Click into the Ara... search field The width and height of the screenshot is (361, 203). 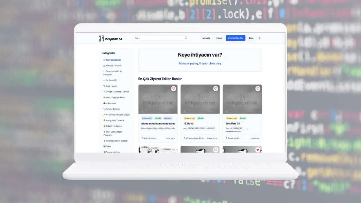(x=158, y=38)
